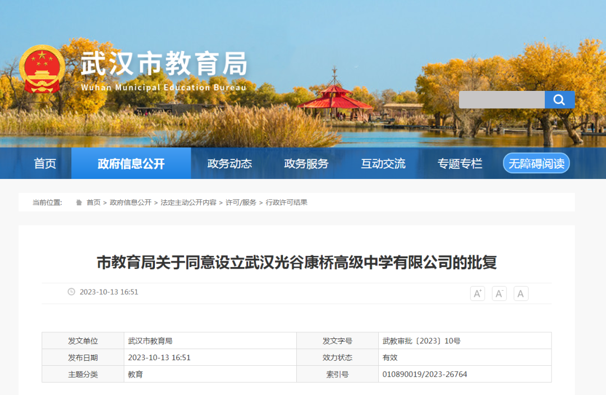Click inside the search input field
Viewport: 606px width, 395px height.
[502, 100]
